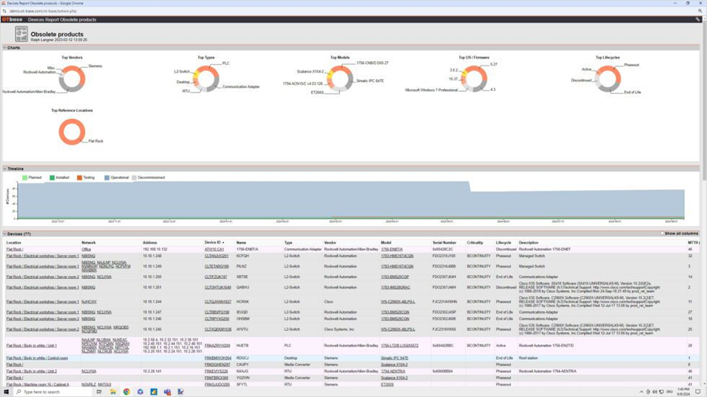Viewport: 707px width, 397px height.
Task: Sort table by Vendor column header
Action: pyautogui.click(x=330, y=243)
